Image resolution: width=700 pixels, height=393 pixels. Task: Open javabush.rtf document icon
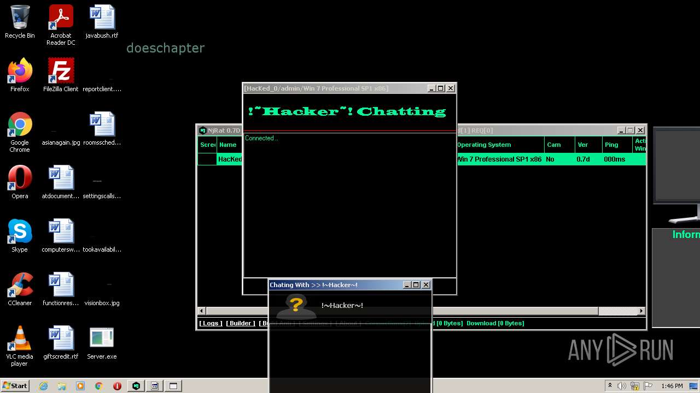(102, 22)
